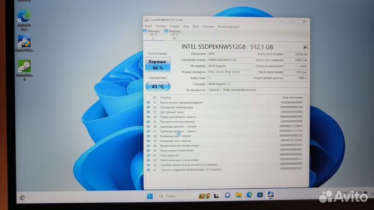Click power-on count value 1205 раз
374x210 pixels.
(296, 72)
